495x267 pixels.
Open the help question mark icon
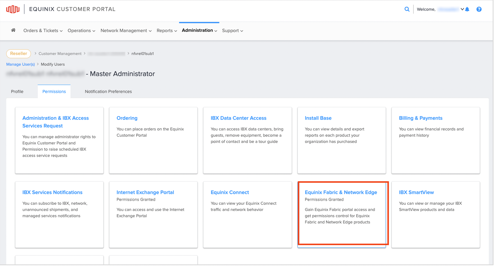[x=479, y=9]
